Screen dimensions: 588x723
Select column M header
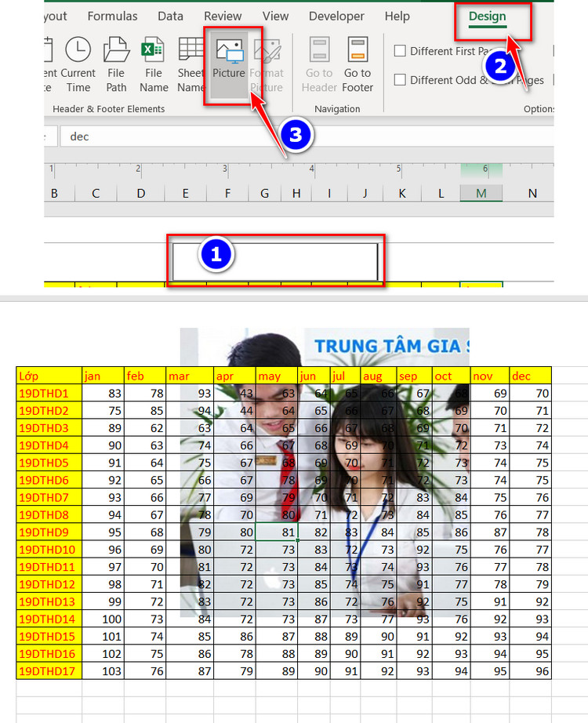(481, 193)
